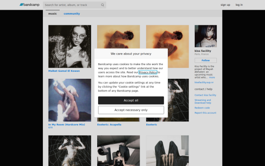
Task: Click the Redeem code link
Action: [202, 108]
